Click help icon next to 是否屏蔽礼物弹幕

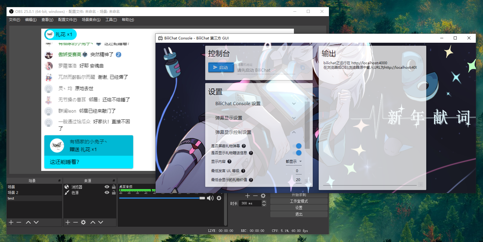[244, 146]
